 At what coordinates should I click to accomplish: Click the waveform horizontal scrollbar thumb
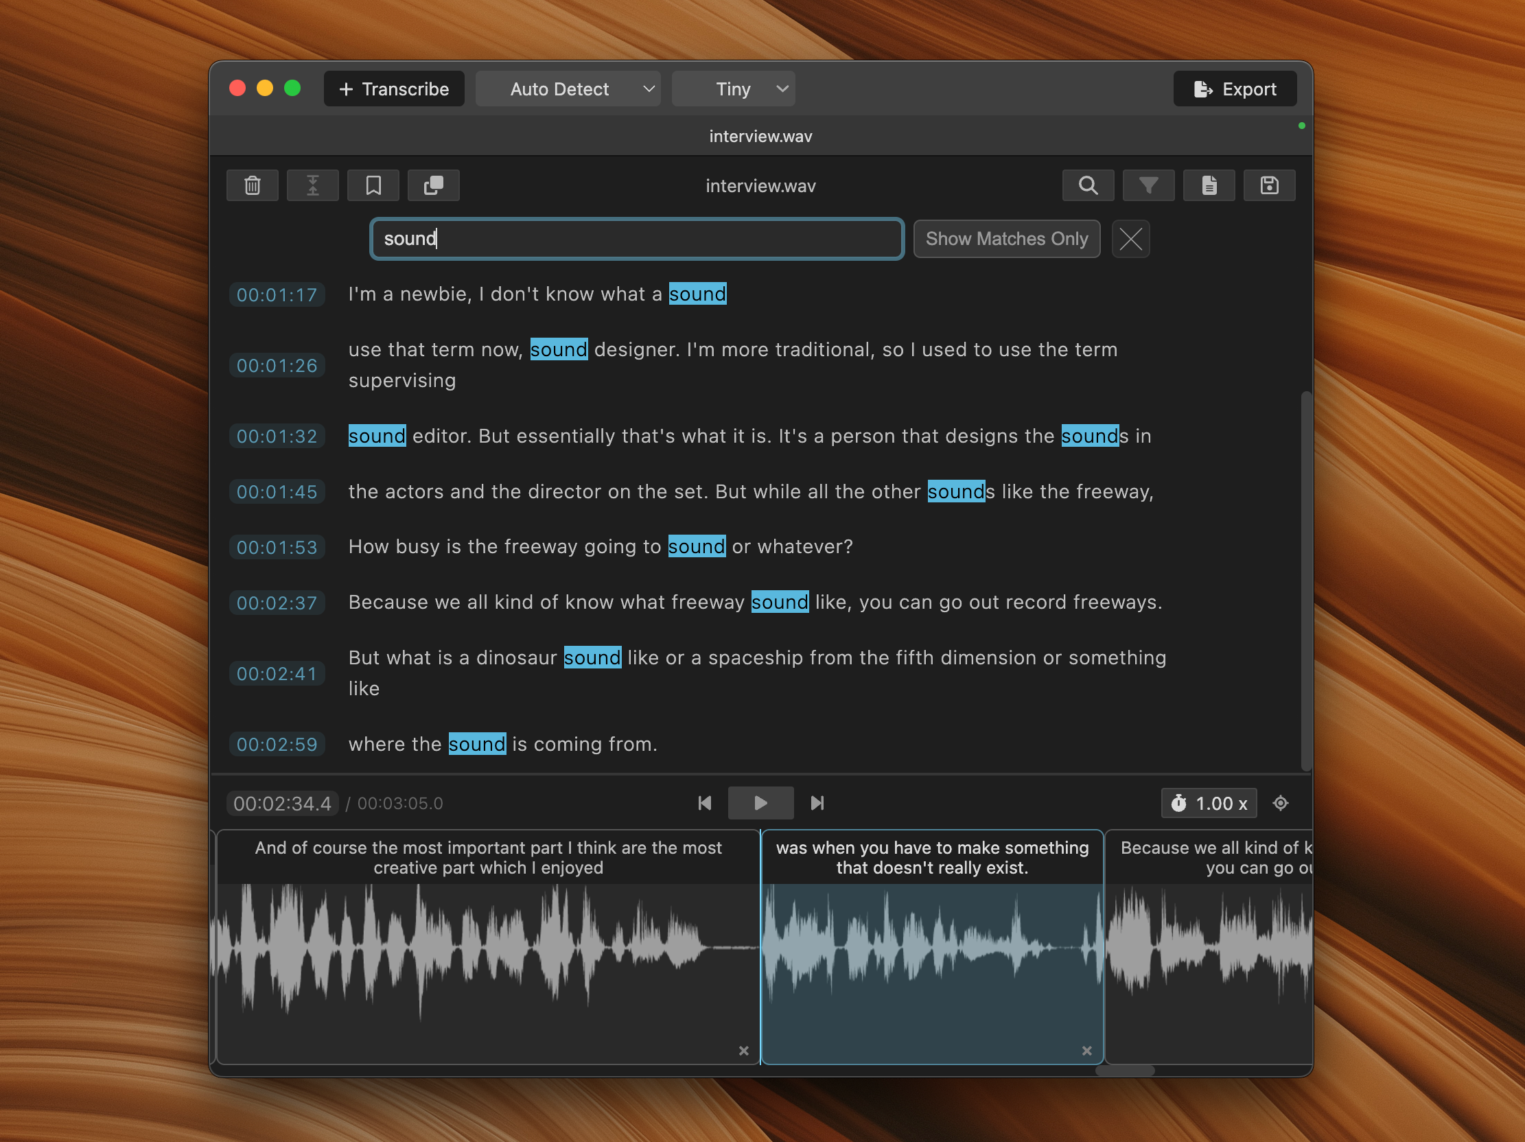tap(1124, 1071)
